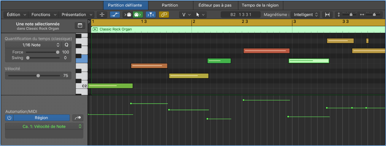This screenshot has height=146, width=386.
Task: Click the highlighted blue piano key
Action: tap(82, 59)
